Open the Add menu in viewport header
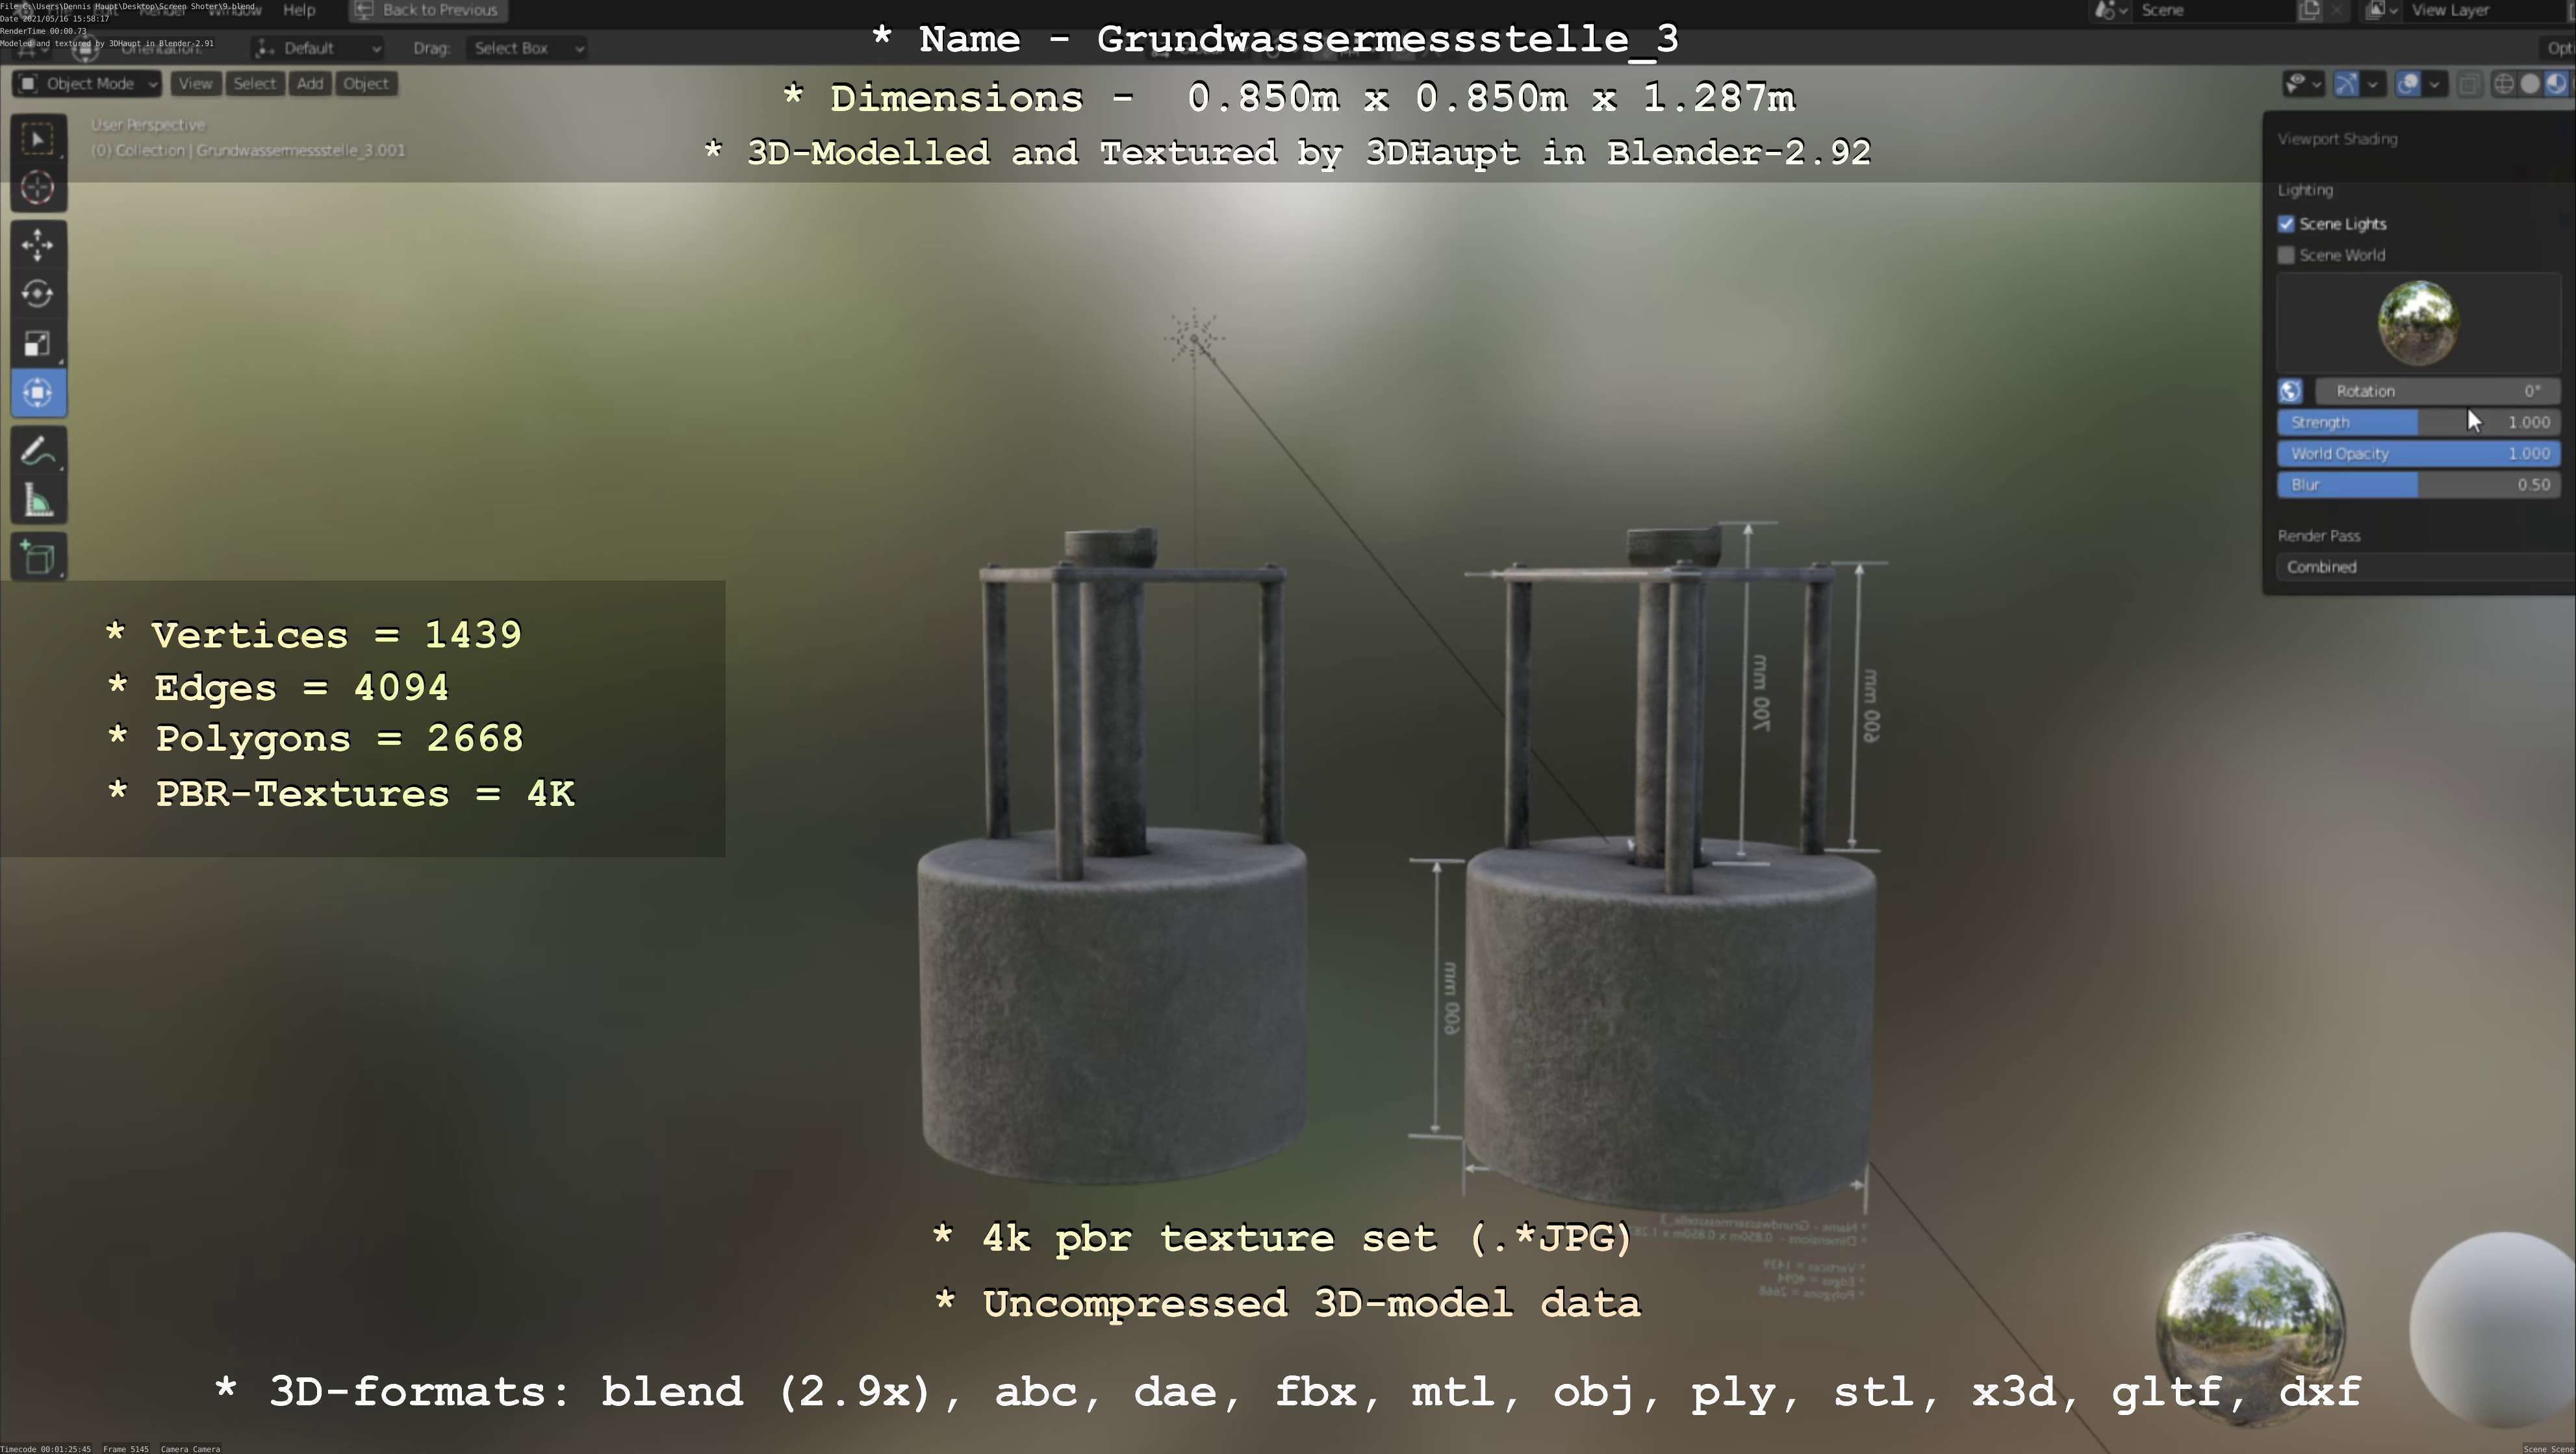This screenshot has width=2576, height=1454. pos(310,83)
